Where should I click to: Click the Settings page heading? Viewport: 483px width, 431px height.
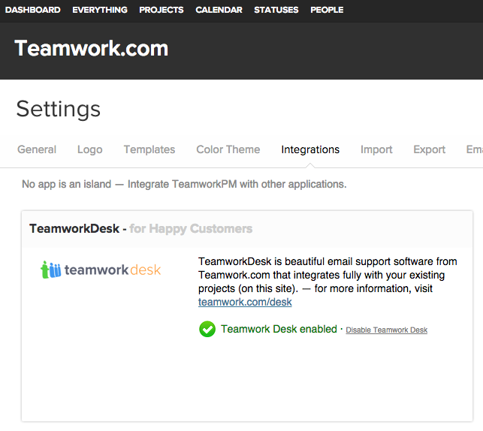click(59, 109)
